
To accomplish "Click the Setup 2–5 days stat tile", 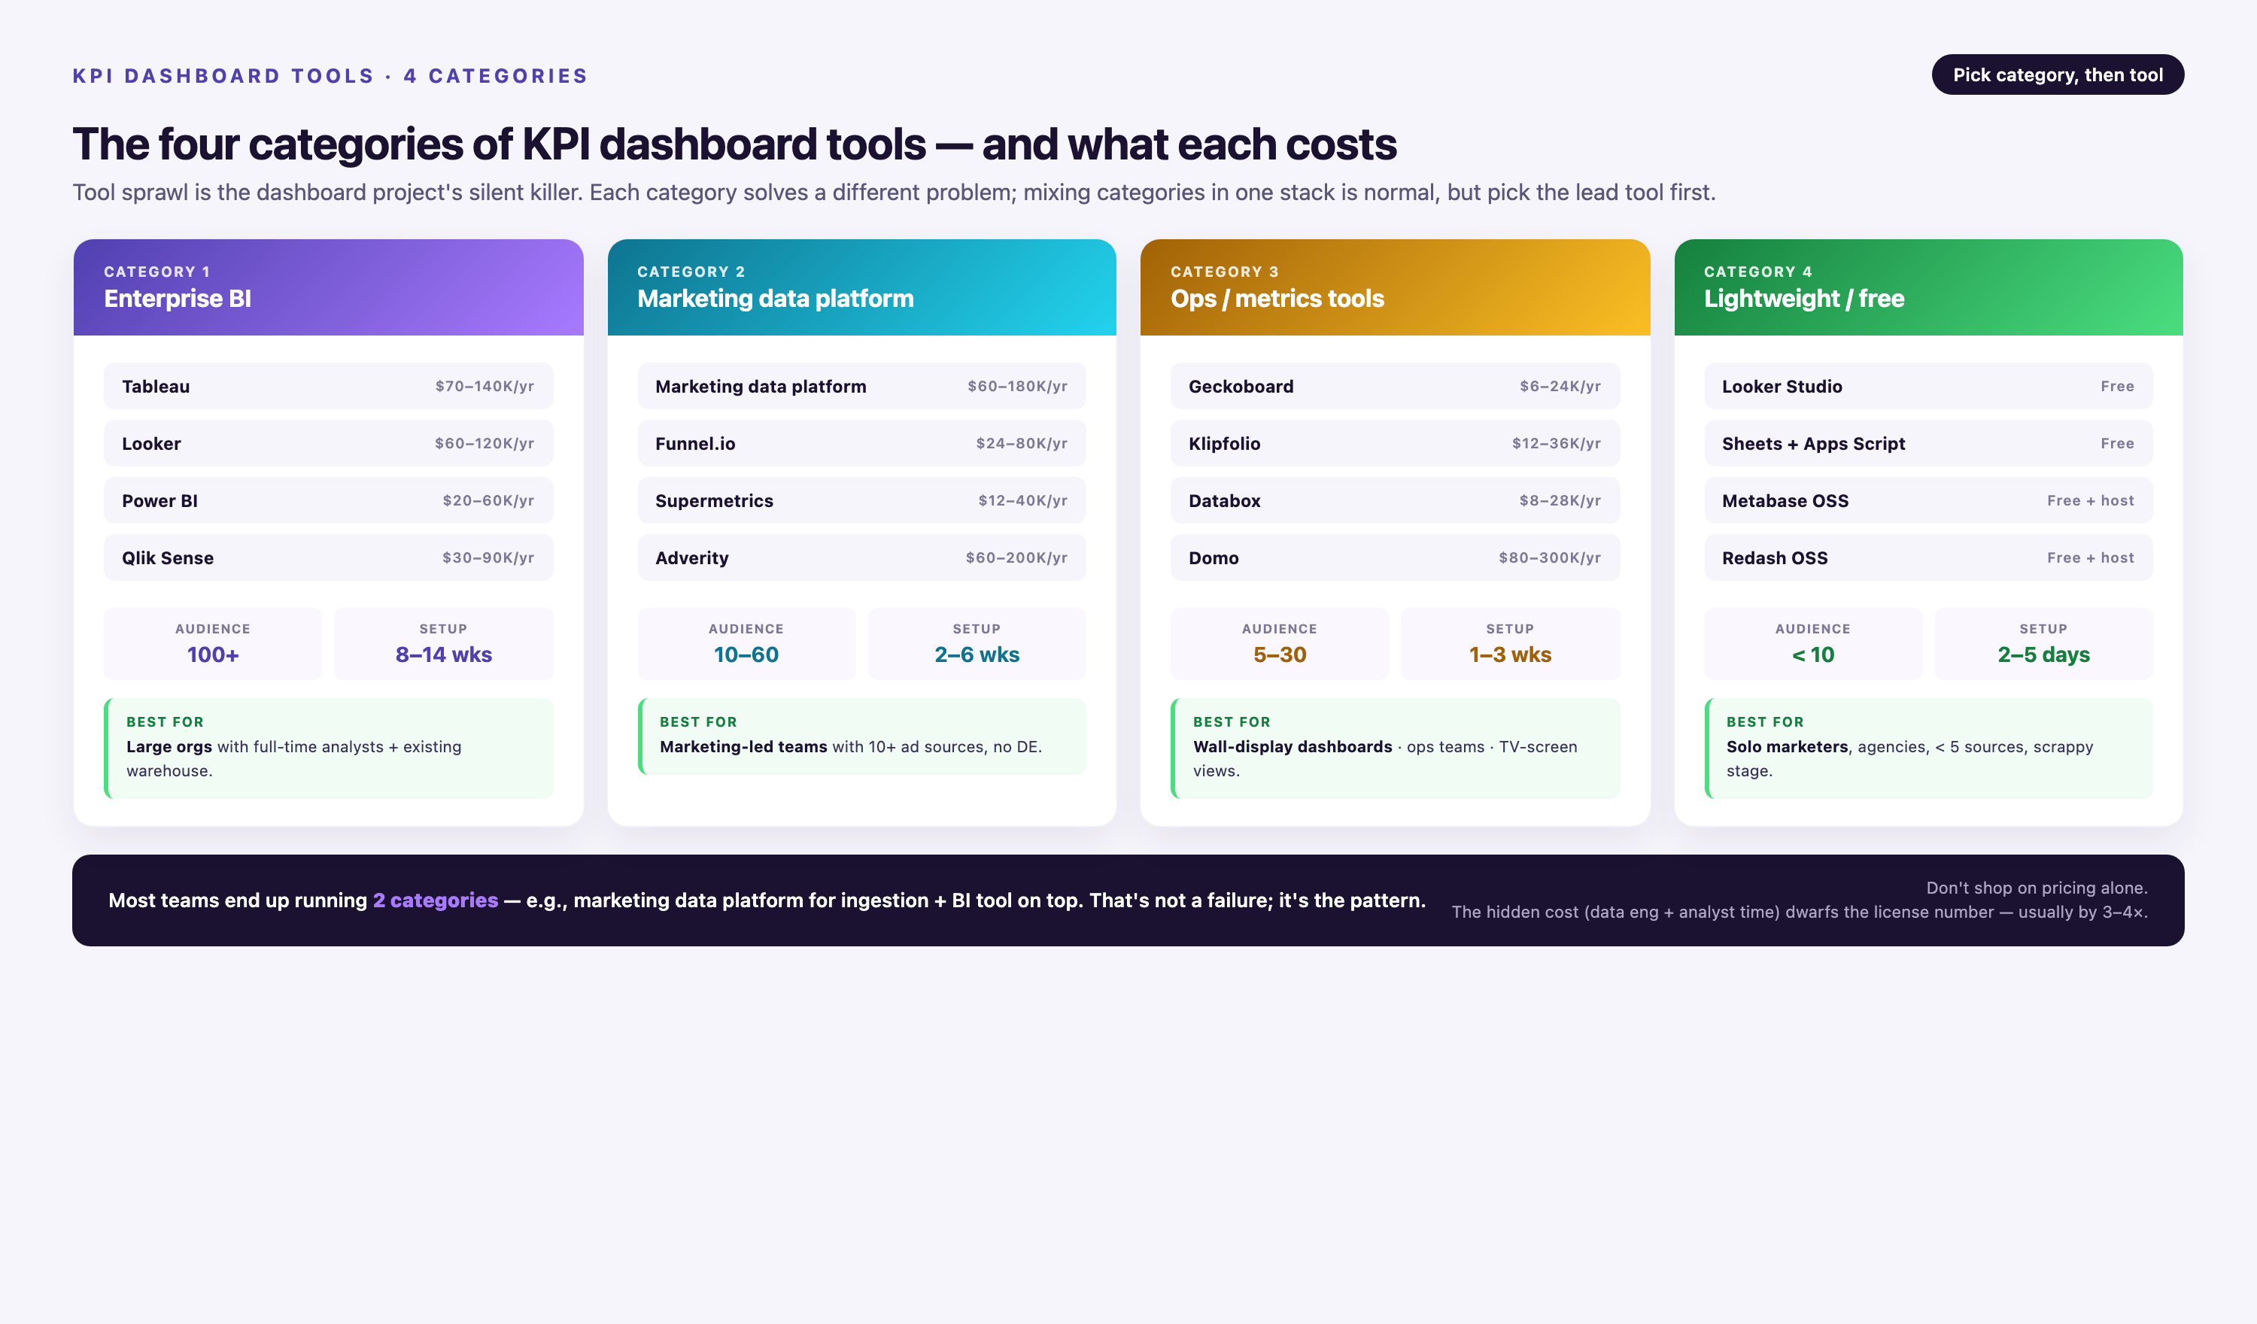I will point(2043,643).
